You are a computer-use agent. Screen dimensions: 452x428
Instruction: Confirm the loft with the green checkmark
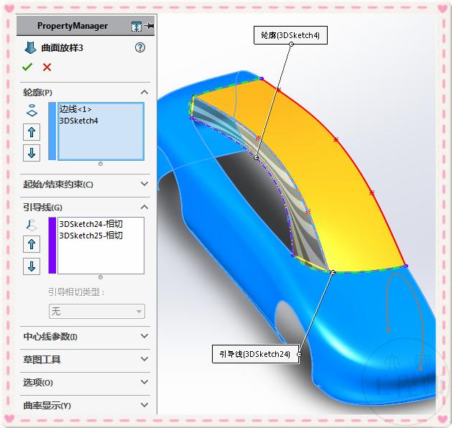point(27,67)
